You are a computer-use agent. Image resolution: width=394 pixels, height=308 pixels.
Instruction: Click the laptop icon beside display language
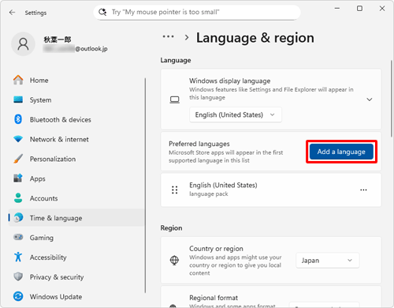pyautogui.click(x=175, y=100)
